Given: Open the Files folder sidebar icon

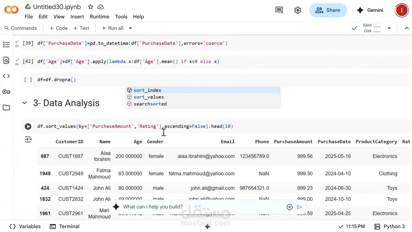Looking at the screenshot, I should click(6, 107).
